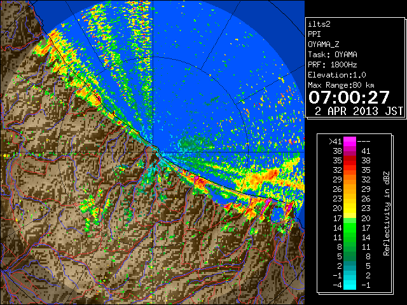The image size is (407, 305).
Task: Click the 'ilts2' label in info box
Action: tap(319, 24)
